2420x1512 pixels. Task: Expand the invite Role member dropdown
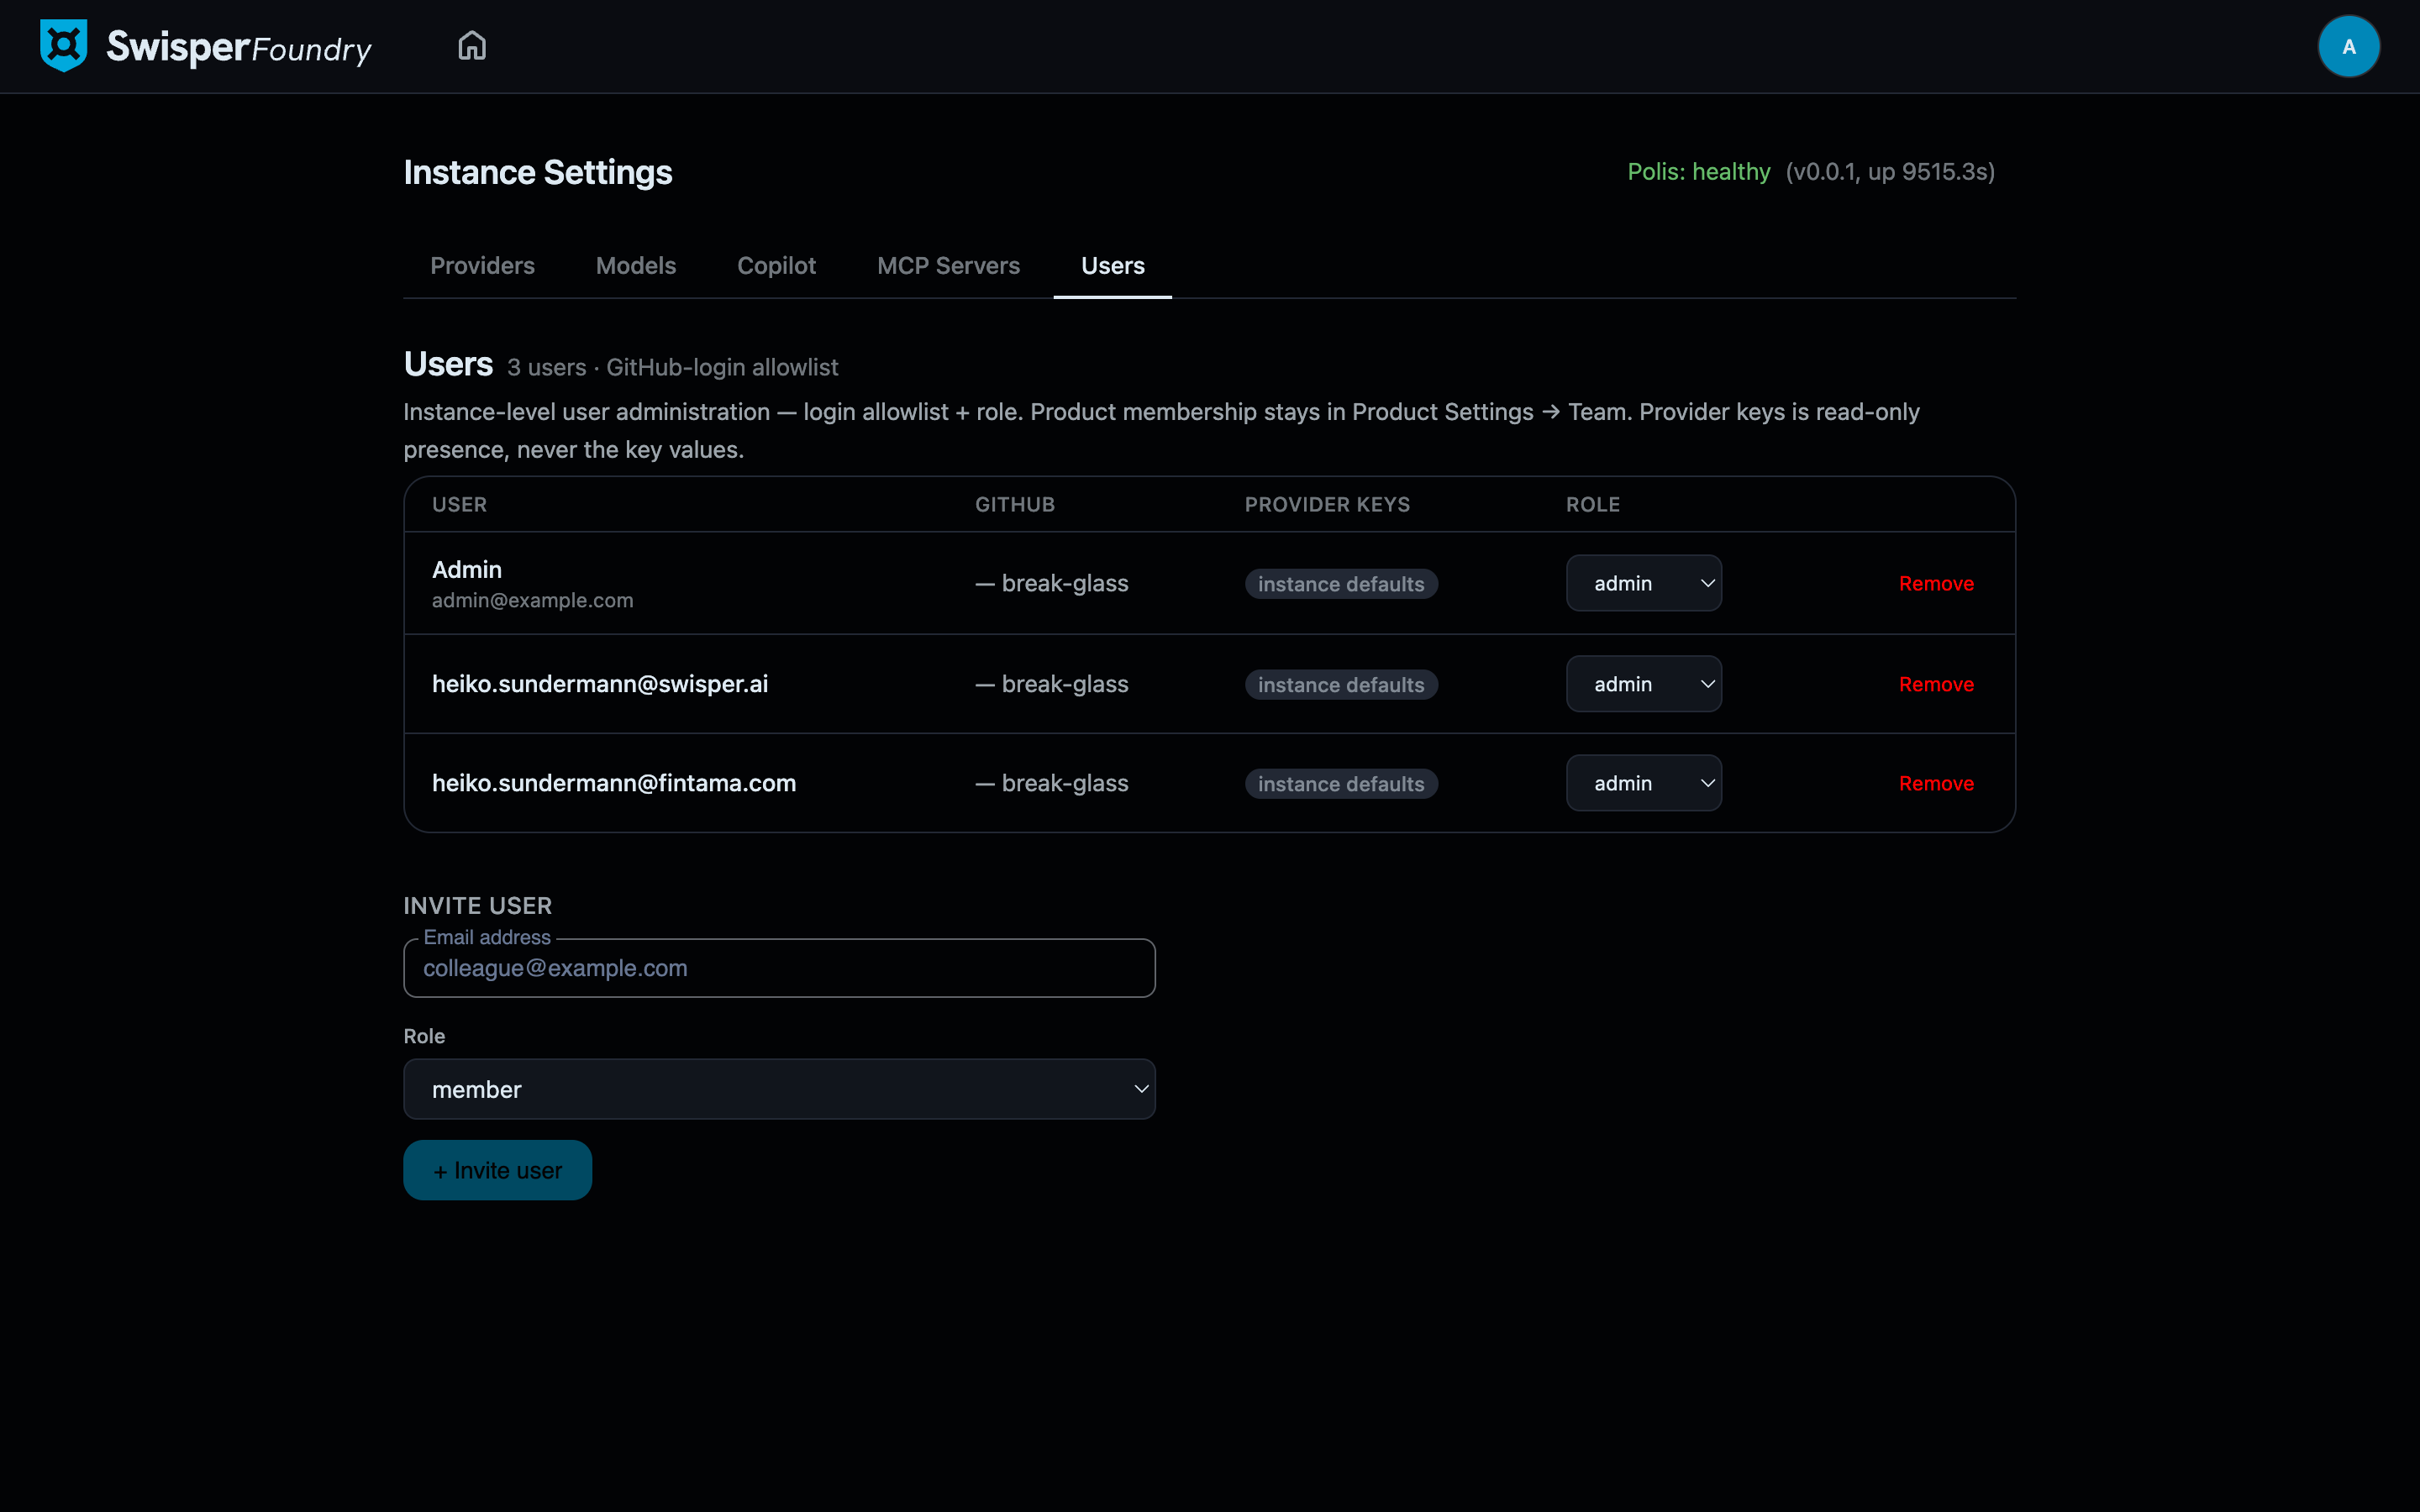pyautogui.click(x=779, y=1089)
